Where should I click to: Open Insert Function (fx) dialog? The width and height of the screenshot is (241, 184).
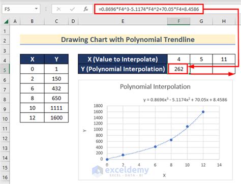point(86,9)
